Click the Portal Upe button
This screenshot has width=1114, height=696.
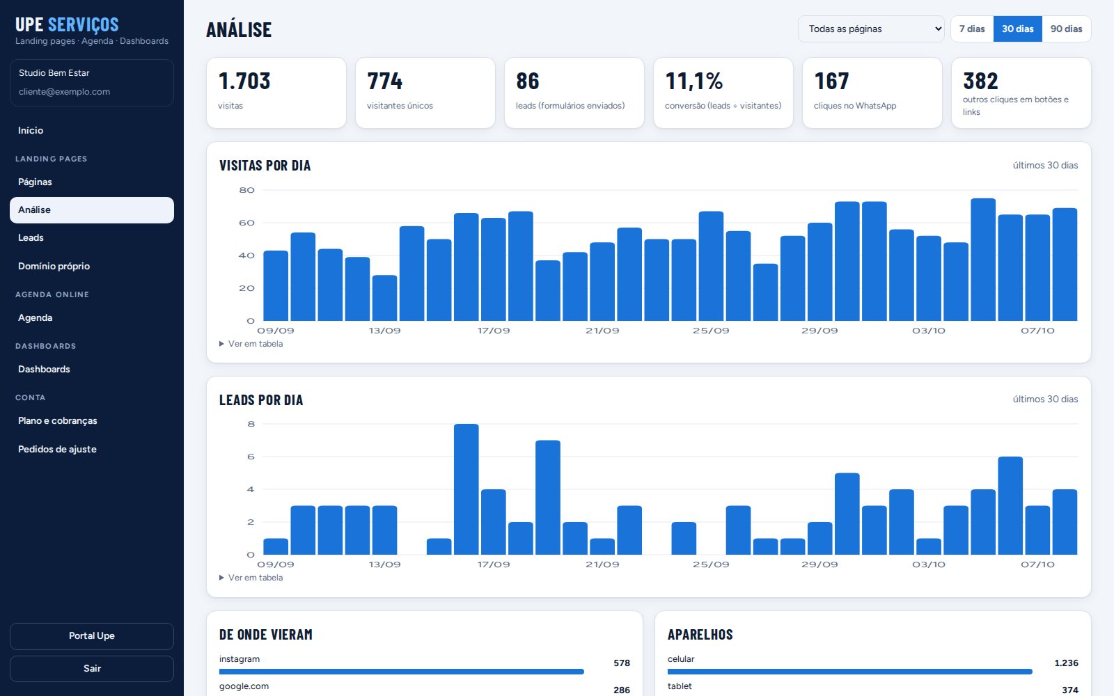tap(92, 636)
